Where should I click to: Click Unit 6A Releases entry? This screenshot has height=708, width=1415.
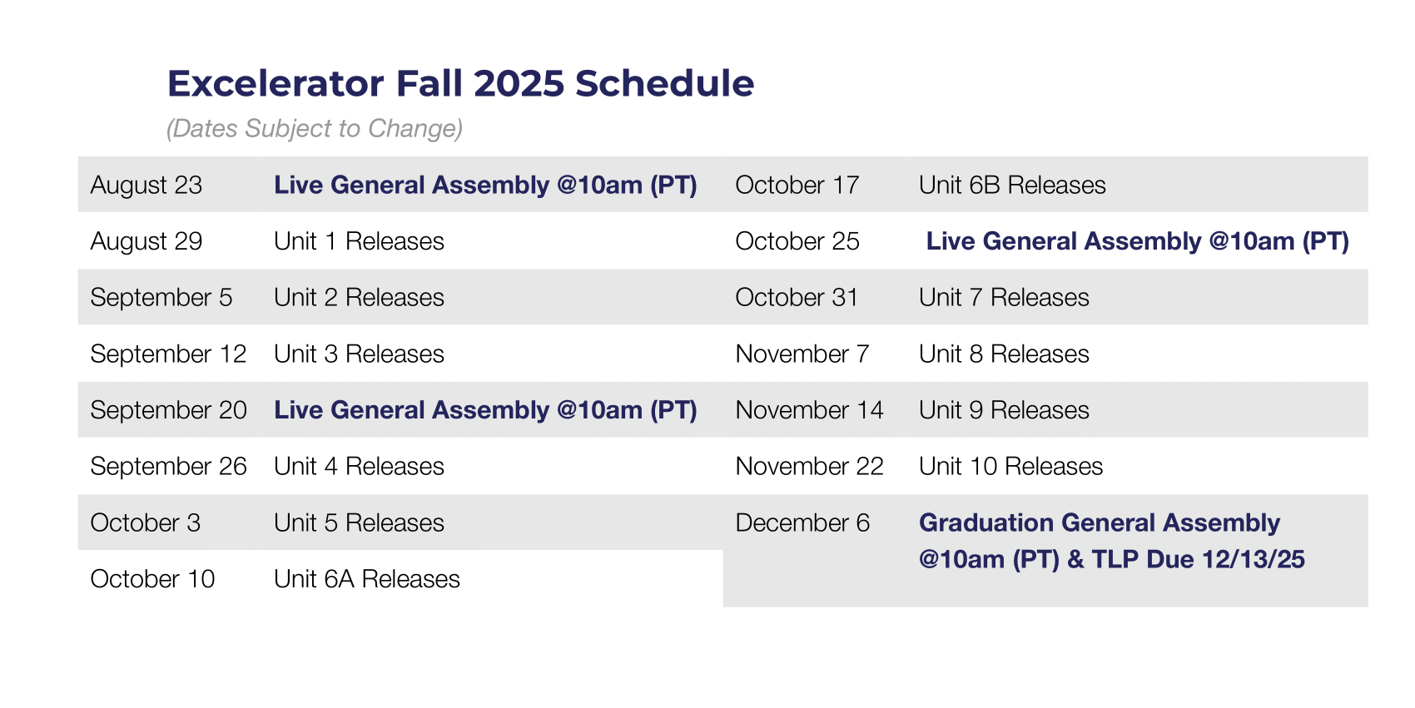click(x=367, y=579)
